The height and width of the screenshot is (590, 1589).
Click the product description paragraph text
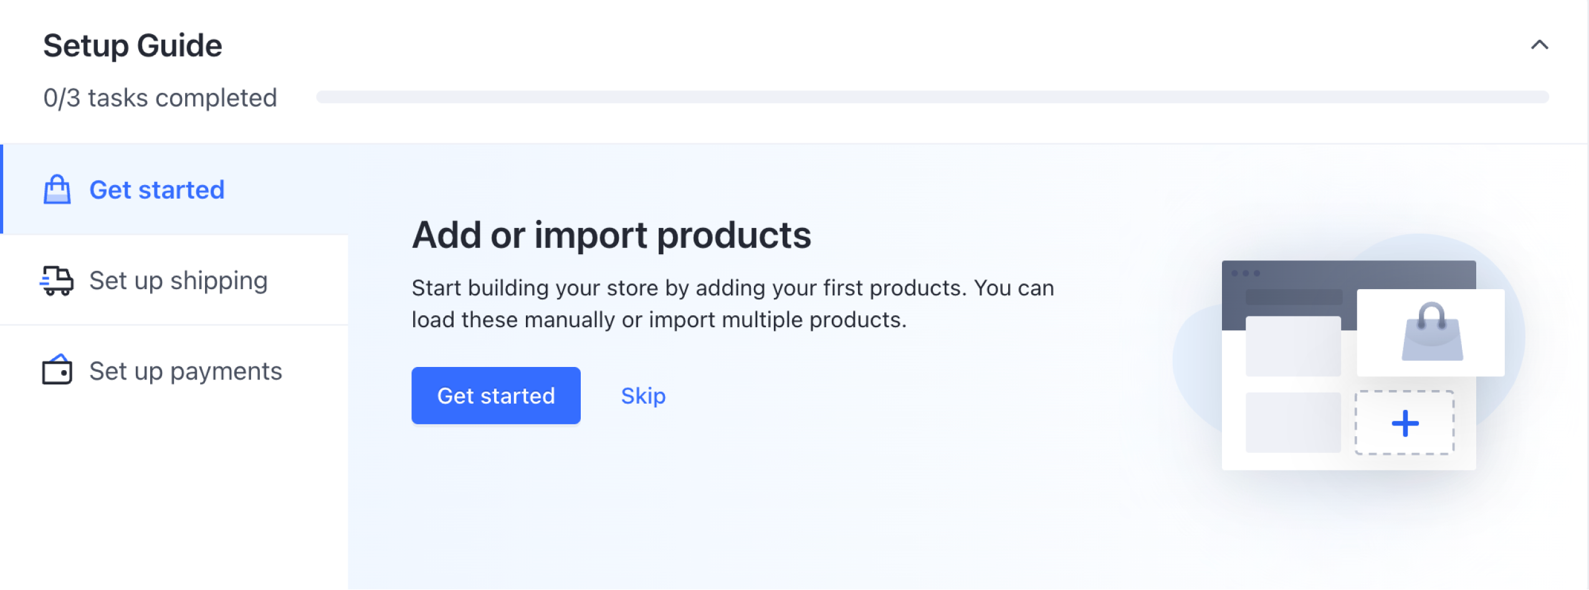732,303
